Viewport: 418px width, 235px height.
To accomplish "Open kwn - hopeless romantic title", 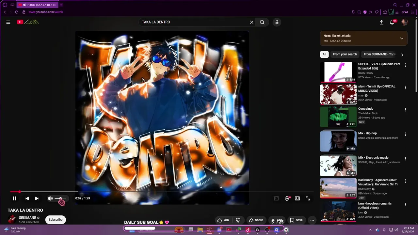I will (x=375, y=206).
